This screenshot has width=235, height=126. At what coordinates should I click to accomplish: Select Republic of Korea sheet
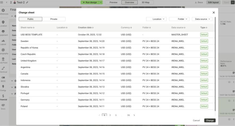[117, 48]
